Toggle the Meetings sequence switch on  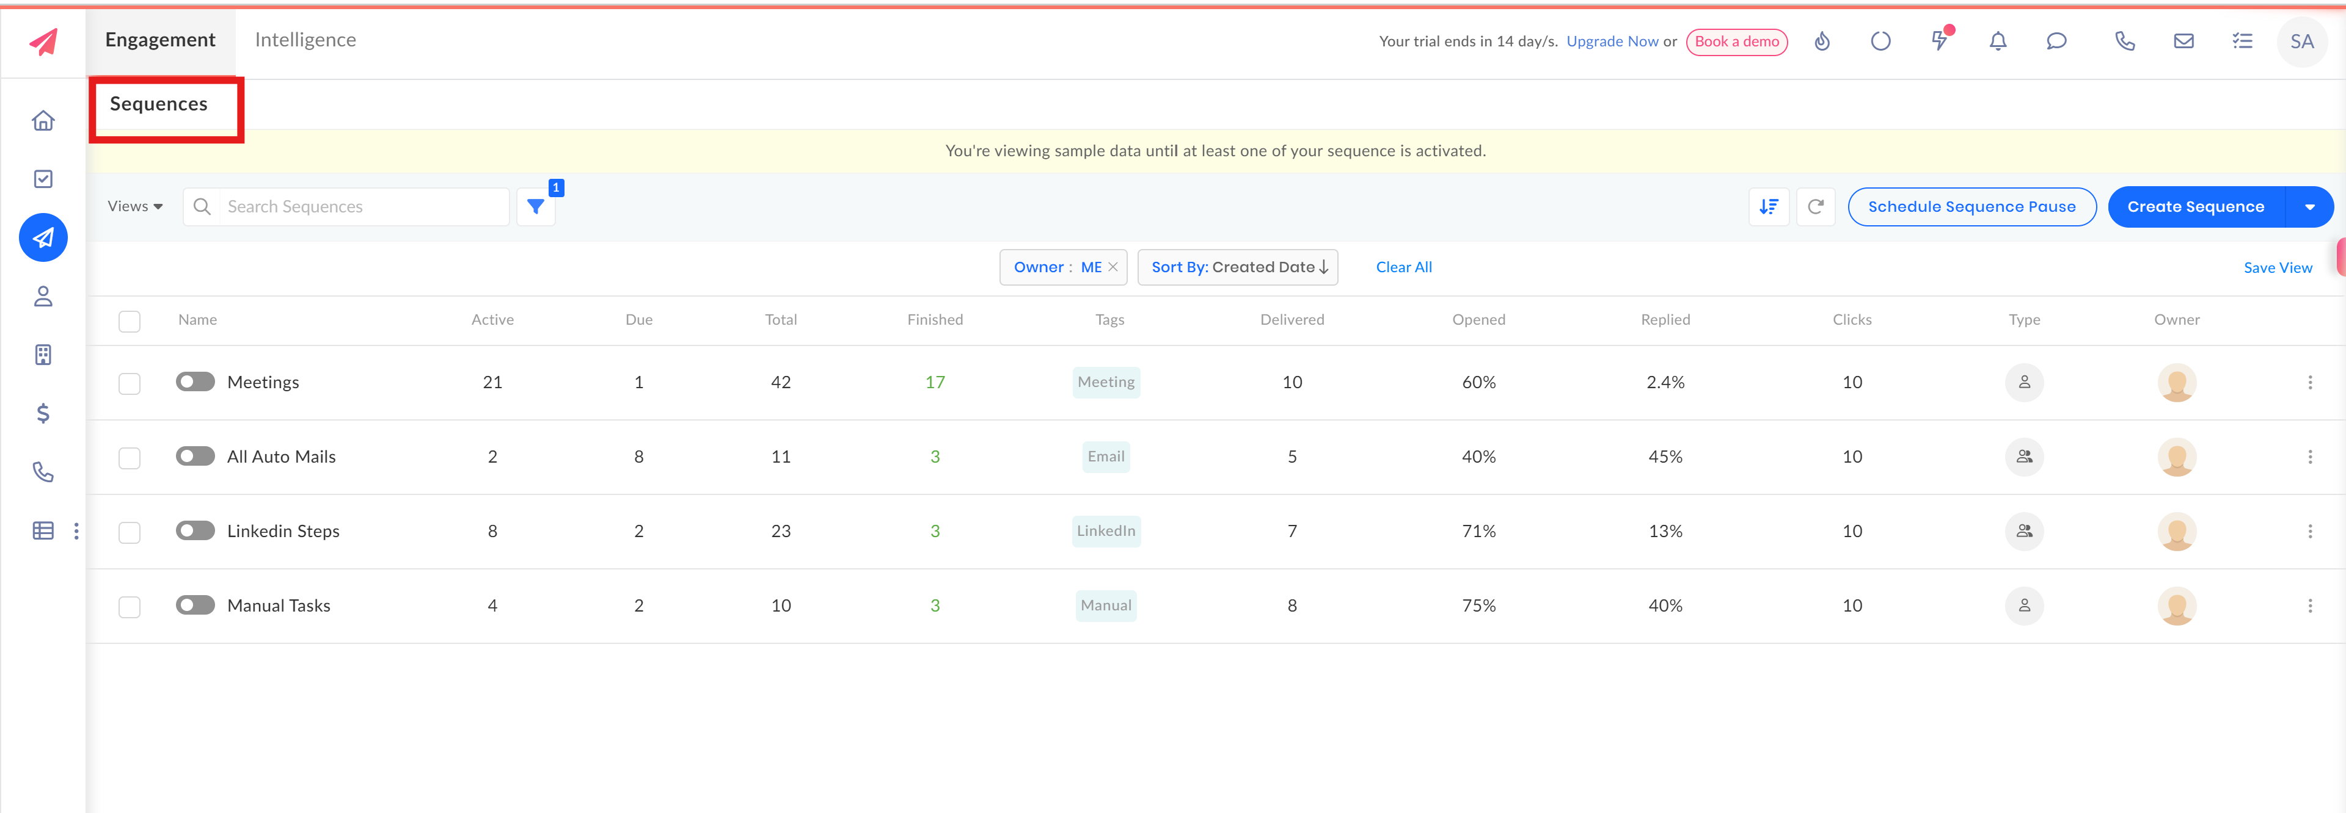pos(195,382)
